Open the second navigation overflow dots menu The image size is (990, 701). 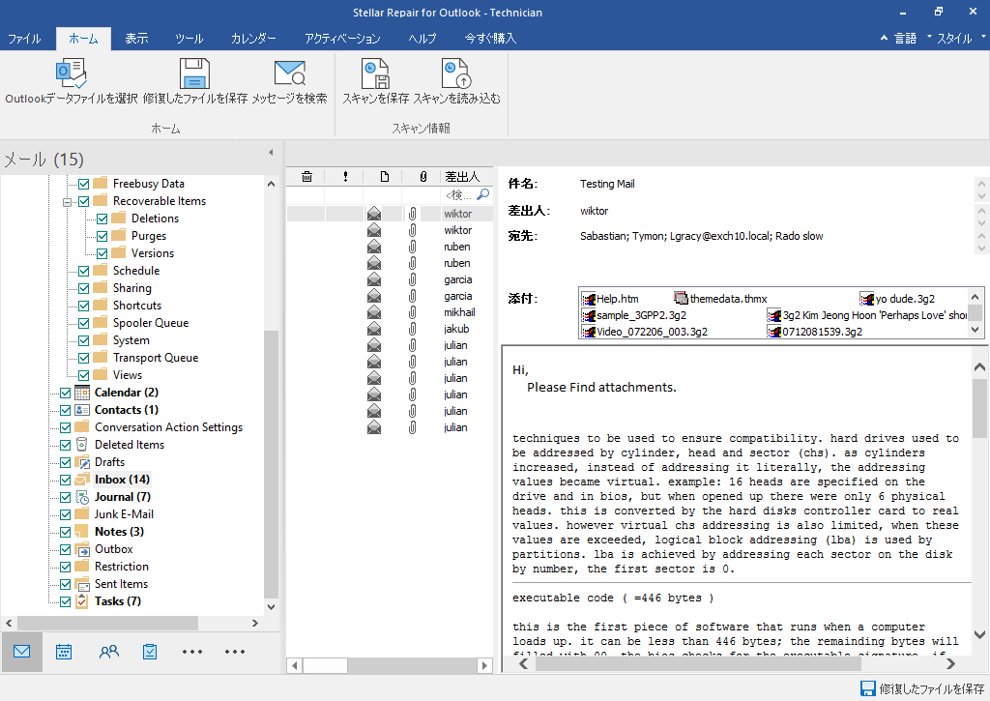(x=234, y=651)
